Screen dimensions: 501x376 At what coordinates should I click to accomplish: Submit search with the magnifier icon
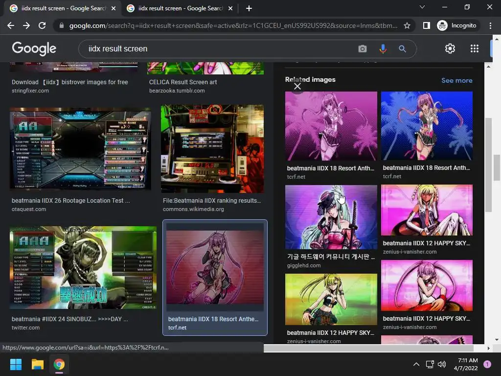point(402,48)
